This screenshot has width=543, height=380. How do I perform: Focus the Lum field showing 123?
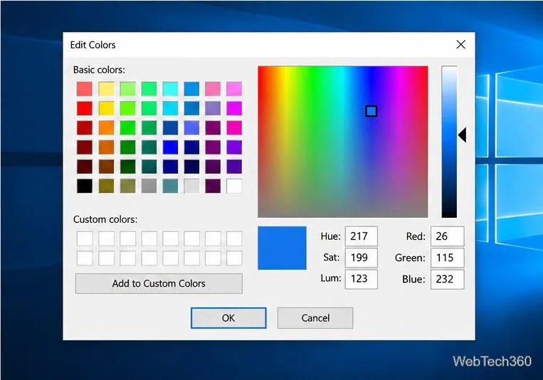tap(362, 279)
